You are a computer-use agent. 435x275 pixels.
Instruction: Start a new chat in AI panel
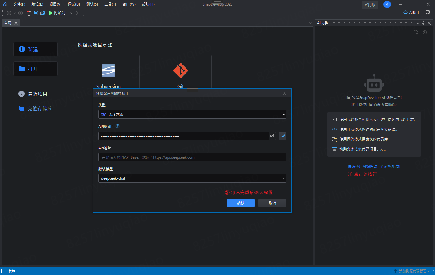point(416,32)
